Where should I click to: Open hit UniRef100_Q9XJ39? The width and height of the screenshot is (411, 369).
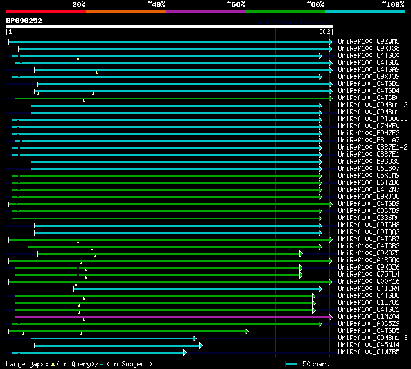[369, 77]
